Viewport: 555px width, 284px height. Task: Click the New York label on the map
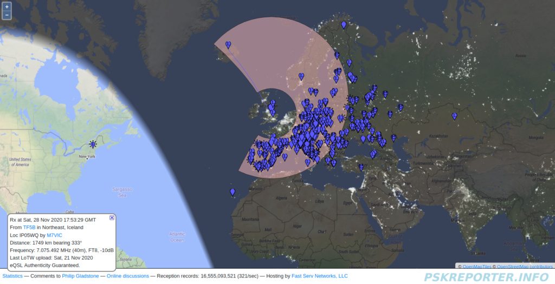87,156
